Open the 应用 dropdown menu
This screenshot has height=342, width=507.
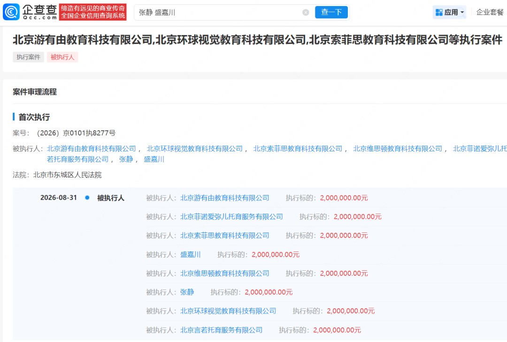click(x=449, y=12)
